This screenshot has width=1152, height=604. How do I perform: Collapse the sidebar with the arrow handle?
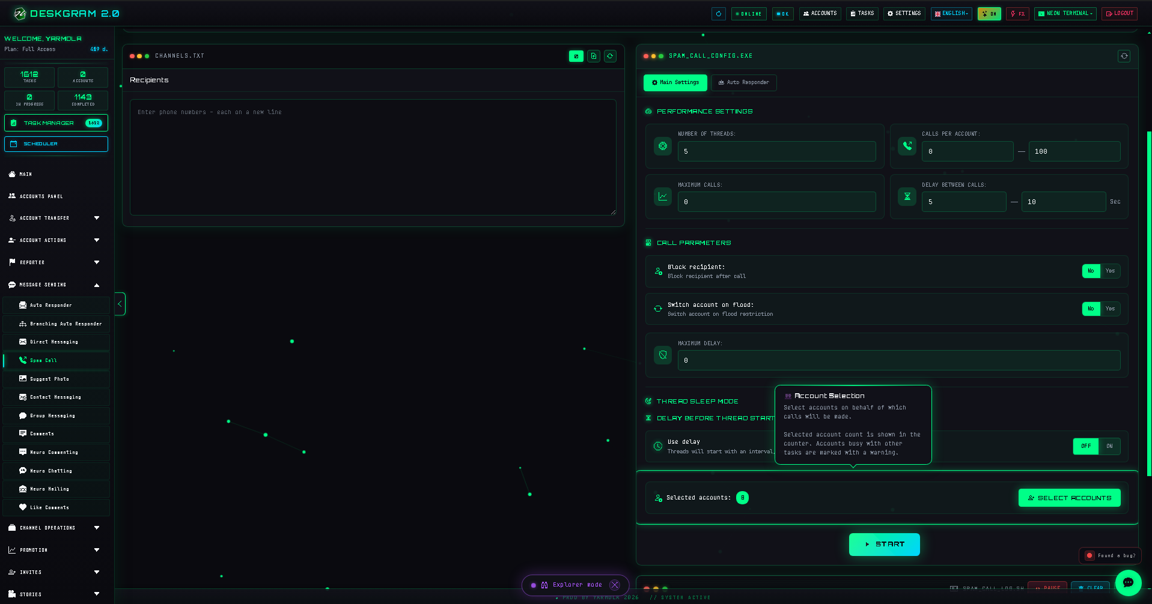tap(120, 304)
